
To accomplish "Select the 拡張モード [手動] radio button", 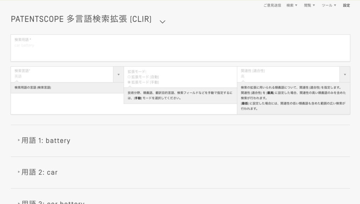I will click(129, 82).
